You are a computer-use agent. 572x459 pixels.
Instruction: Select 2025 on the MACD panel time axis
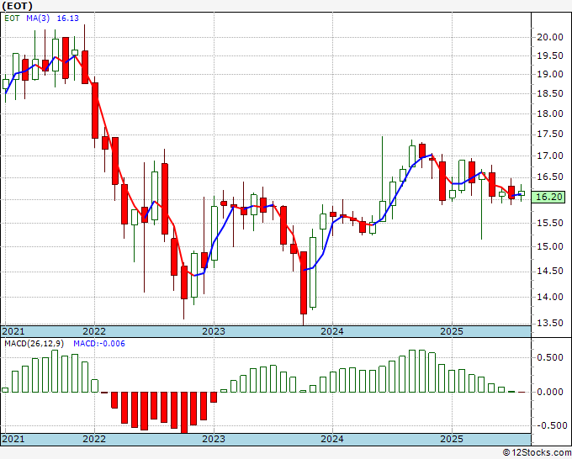point(452,439)
